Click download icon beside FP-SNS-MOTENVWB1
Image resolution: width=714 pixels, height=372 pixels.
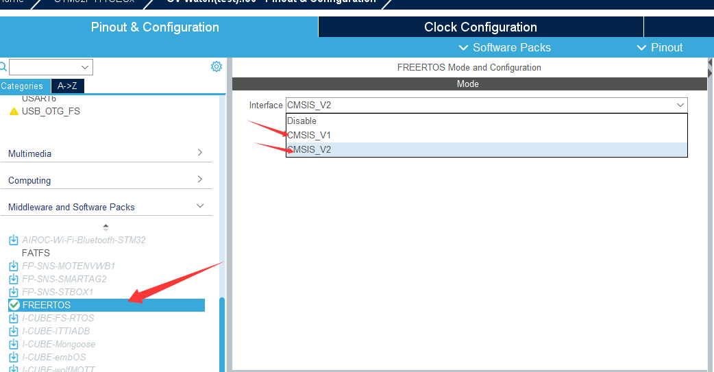click(x=13, y=266)
